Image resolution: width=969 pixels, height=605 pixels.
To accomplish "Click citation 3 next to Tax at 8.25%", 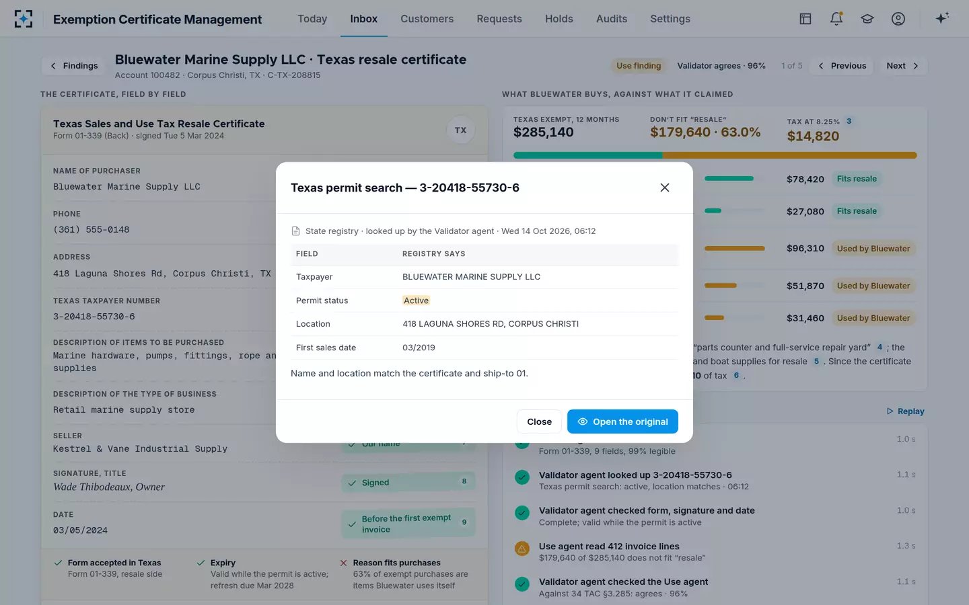I will (x=849, y=122).
